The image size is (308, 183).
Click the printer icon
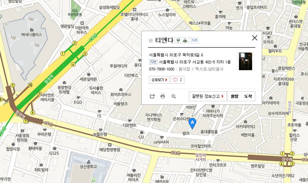point(163,96)
